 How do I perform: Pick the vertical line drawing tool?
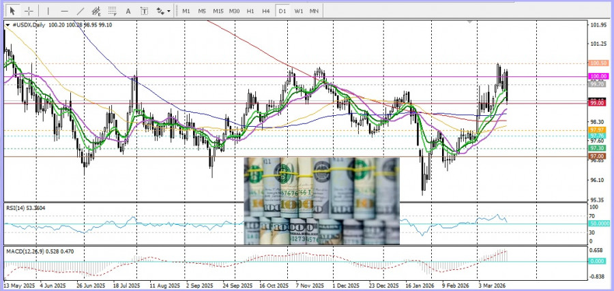[48, 11]
